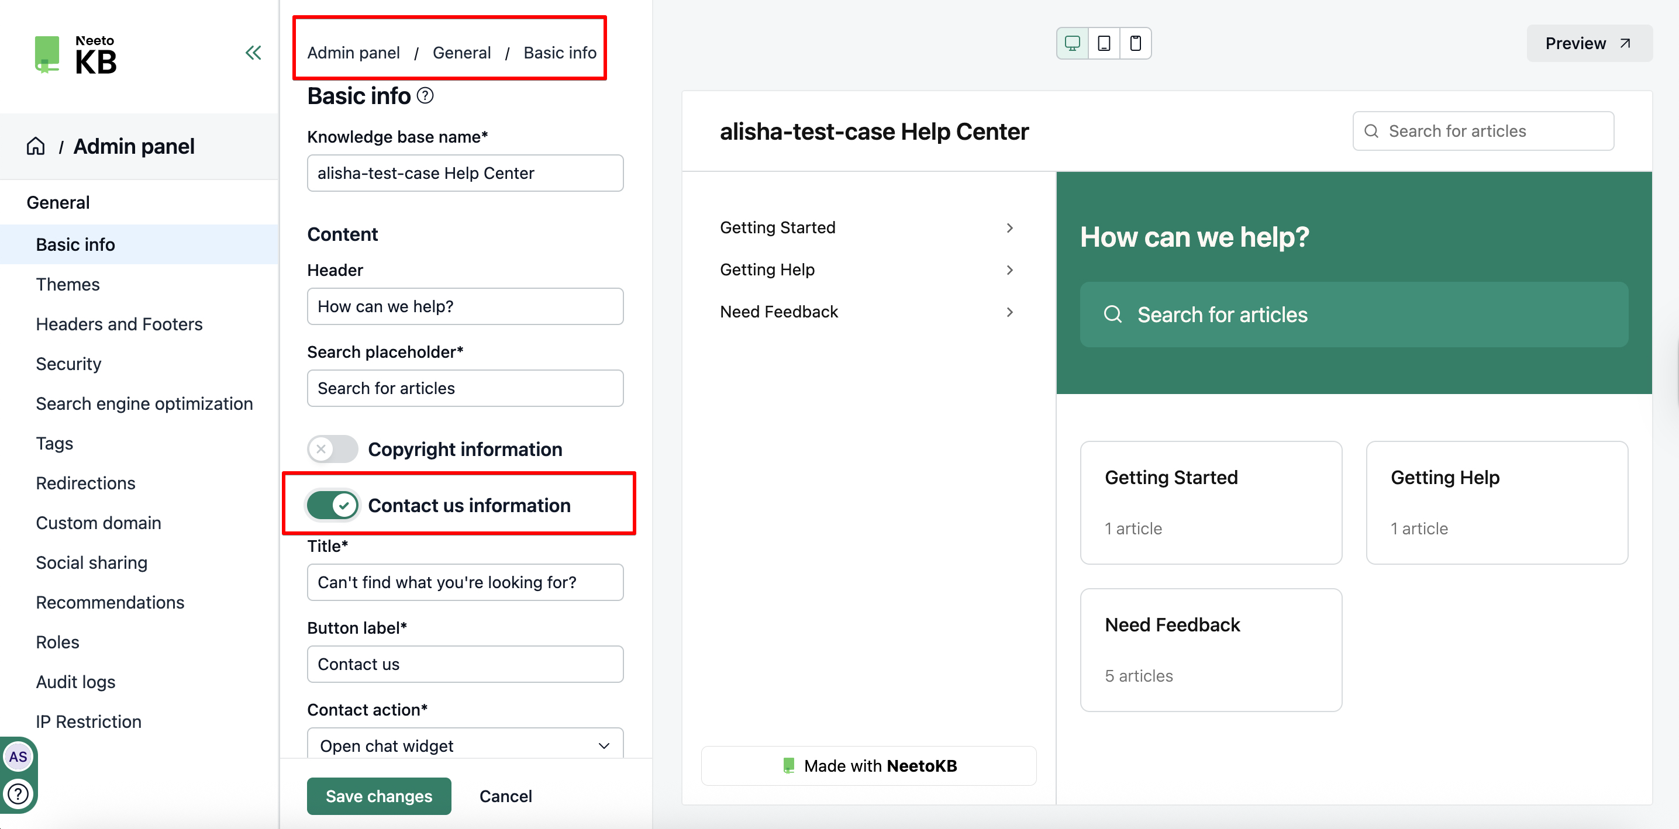
Task: Open the Basic info help question-mark icon
Action: click(x=425, y=96)
